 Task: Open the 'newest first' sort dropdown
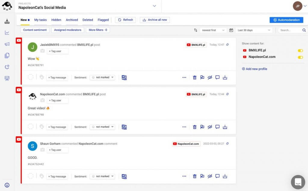[x=213, y=30]
